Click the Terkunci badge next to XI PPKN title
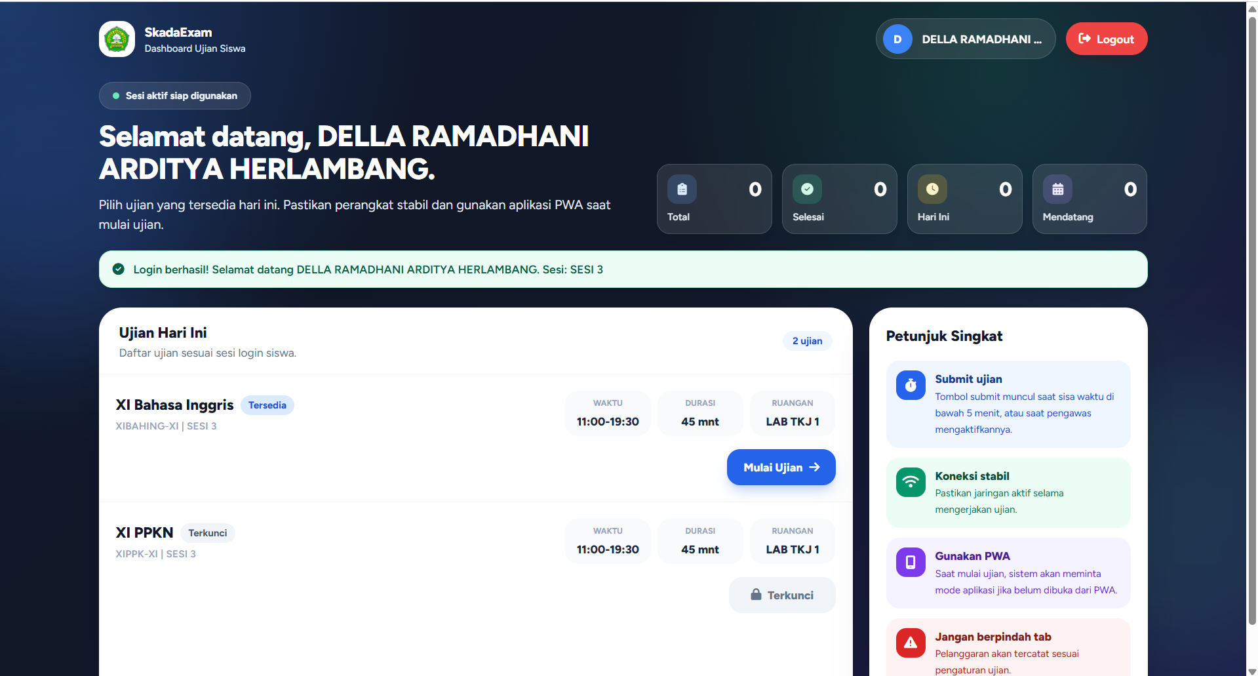 pos(208,533)
